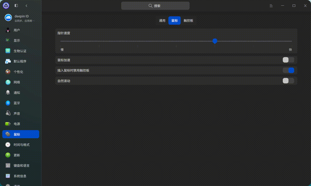Click the 网络 network icon

(x=8, y=82)
